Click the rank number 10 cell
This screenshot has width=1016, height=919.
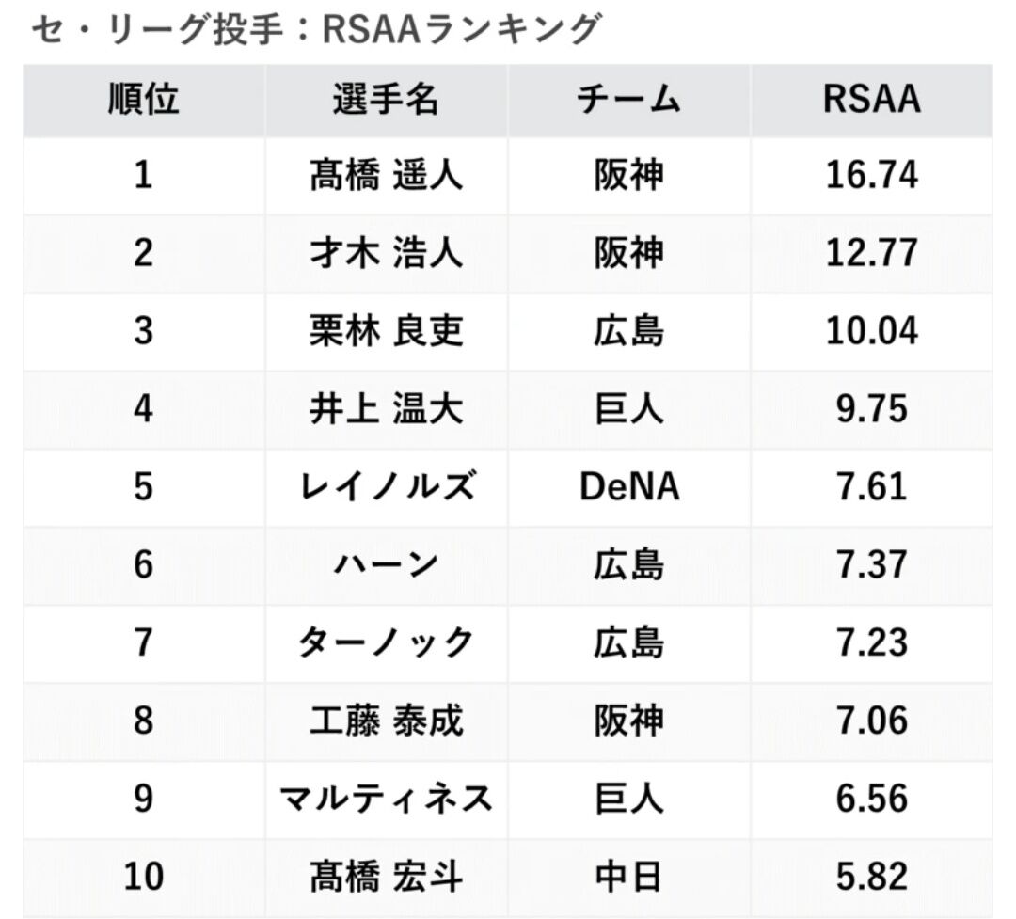click(x=143, y=878)
